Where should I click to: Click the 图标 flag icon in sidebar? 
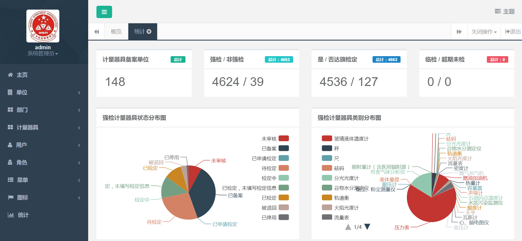coord(10,197)
